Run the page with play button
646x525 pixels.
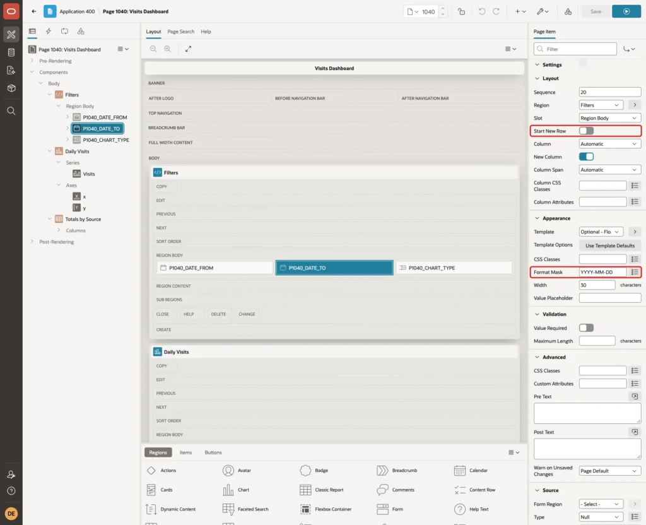626,11
